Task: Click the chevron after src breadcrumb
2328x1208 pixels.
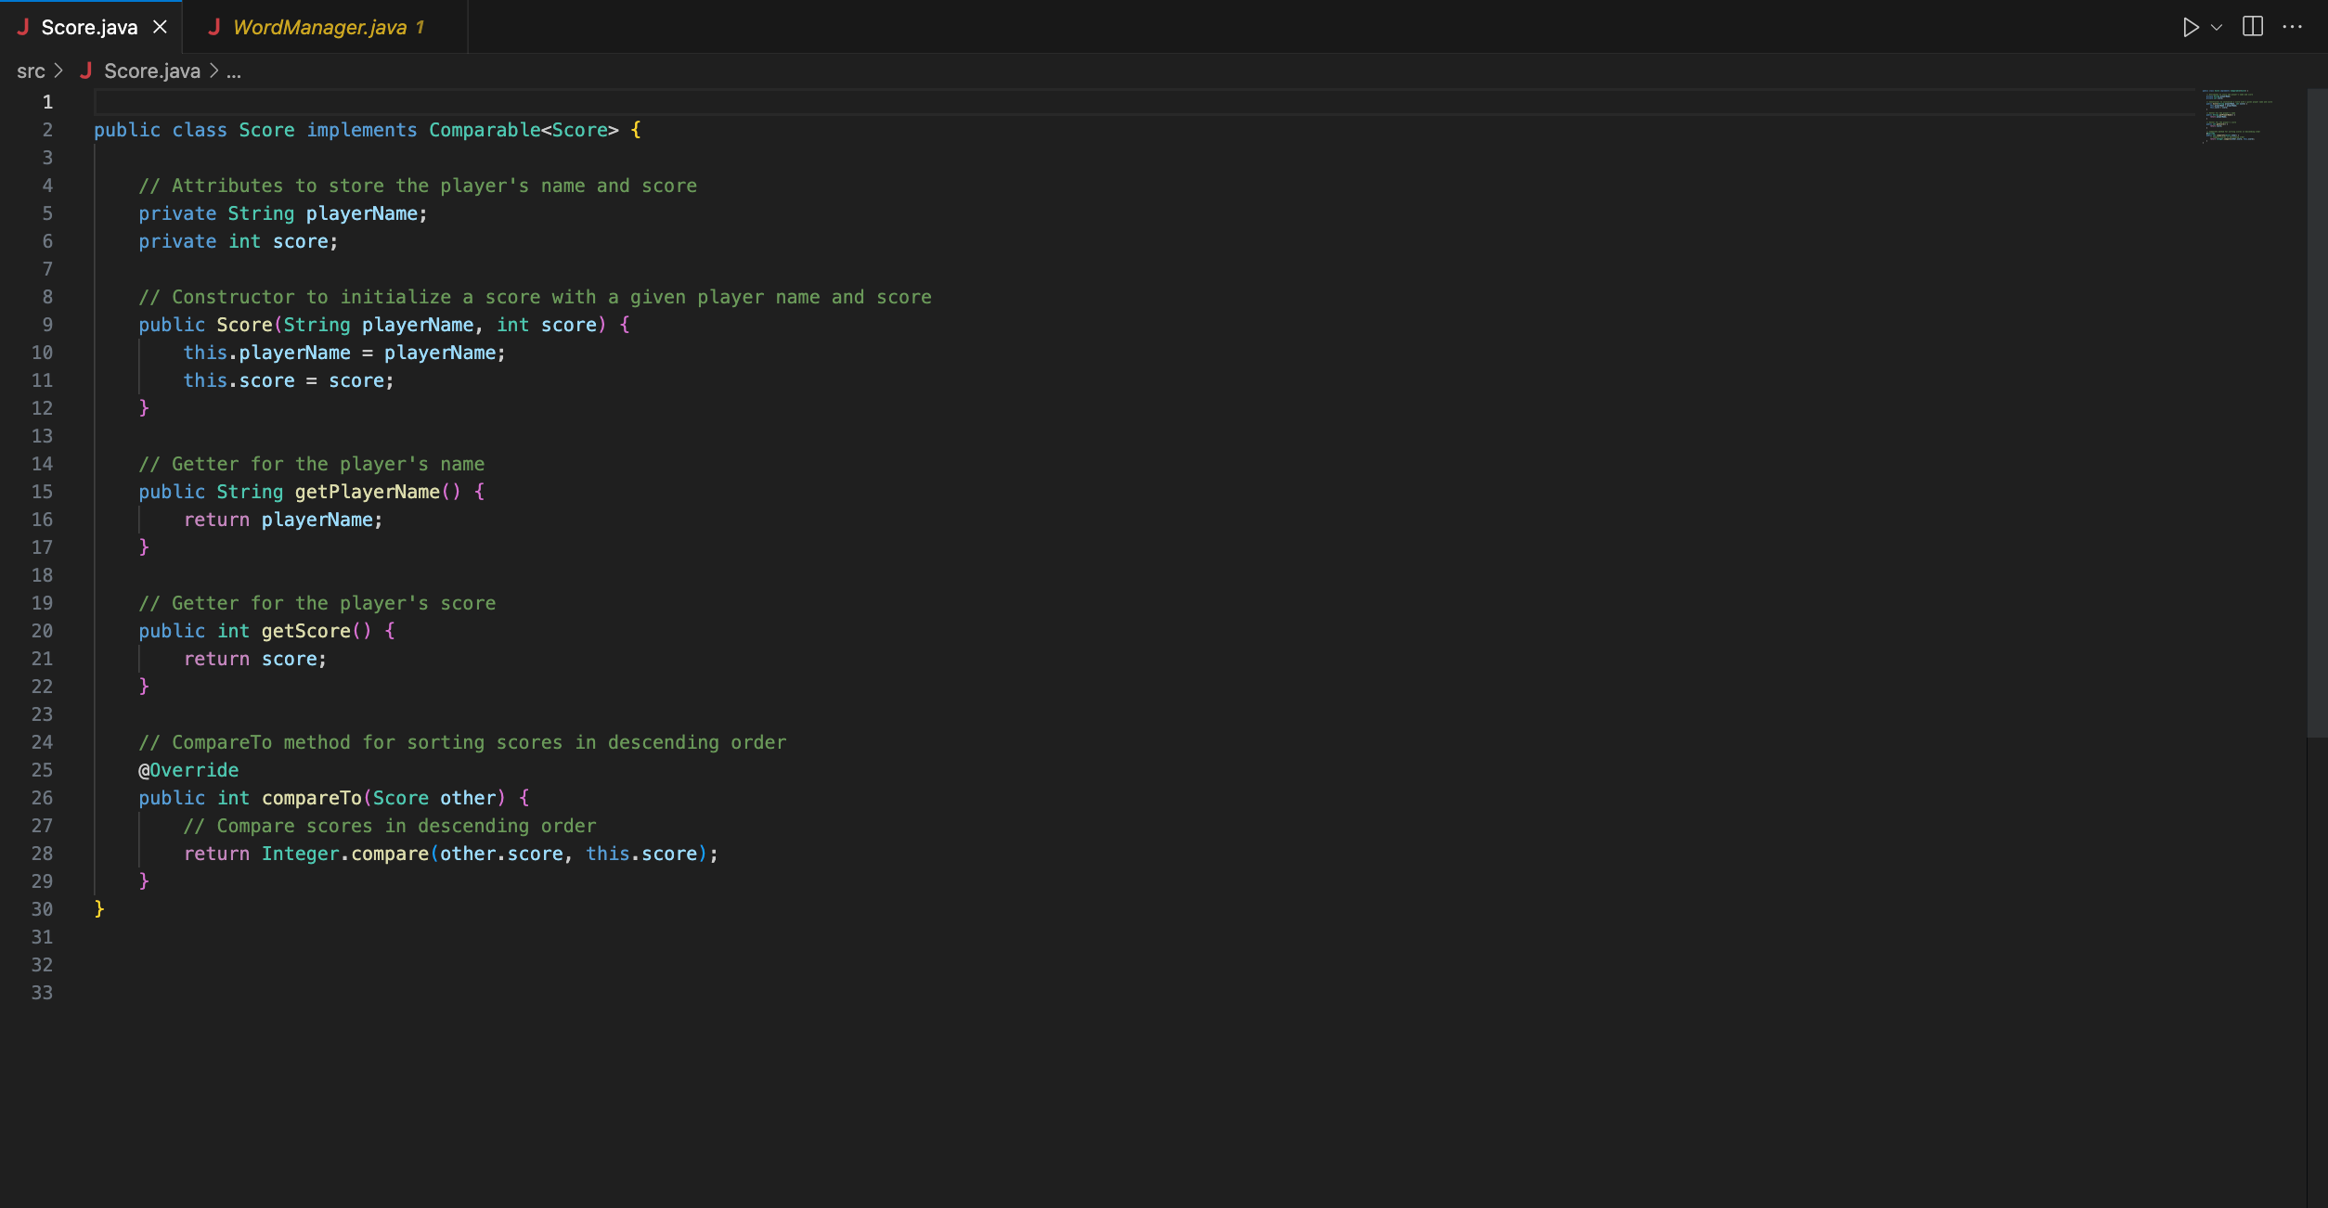Action: pos(58,71)
